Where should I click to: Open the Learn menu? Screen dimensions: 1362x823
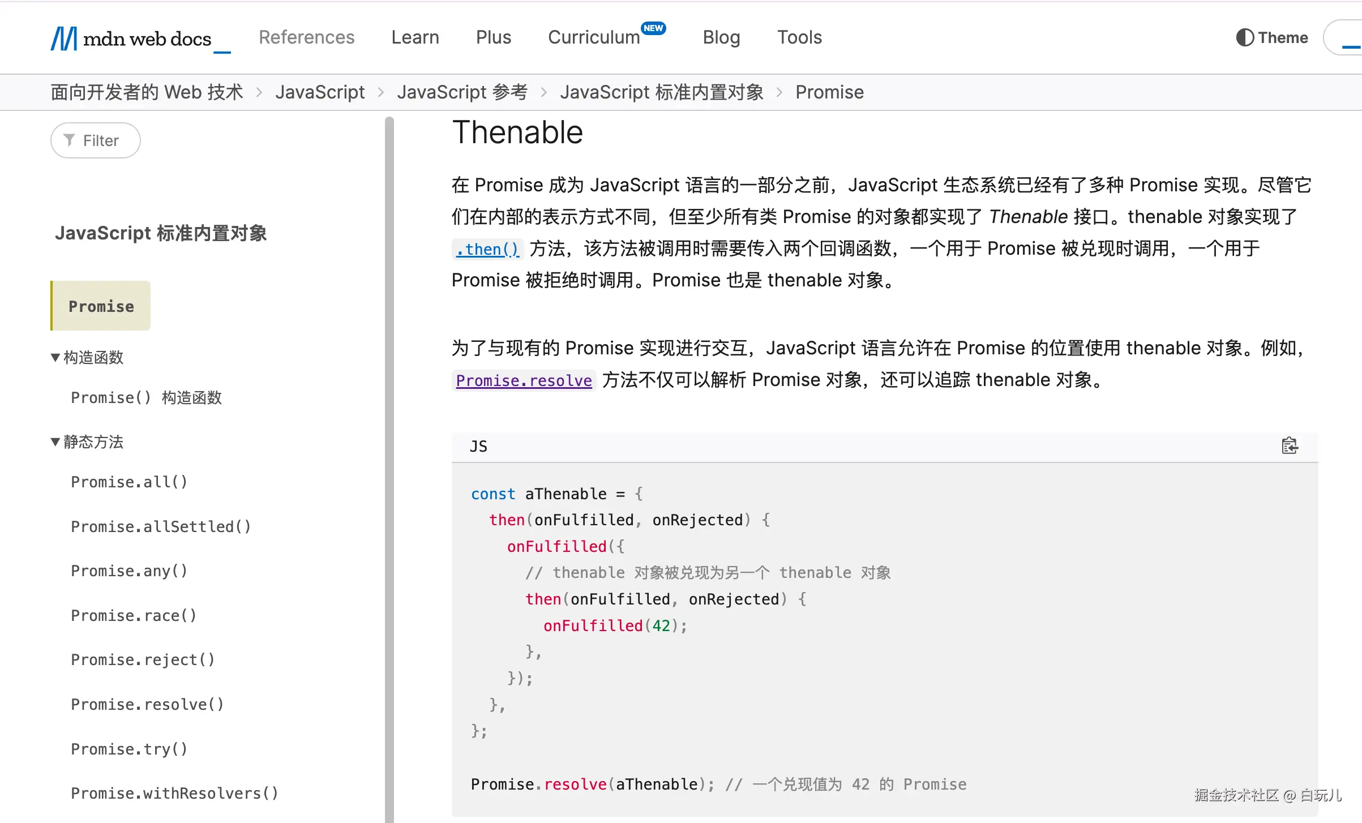415,37
